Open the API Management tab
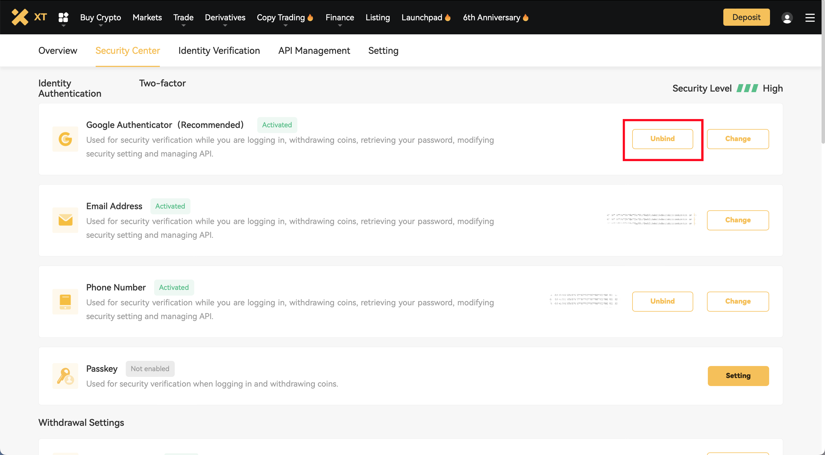Image resolution: width=825 pixels, height=455 pixels. [x=314, y=51]
